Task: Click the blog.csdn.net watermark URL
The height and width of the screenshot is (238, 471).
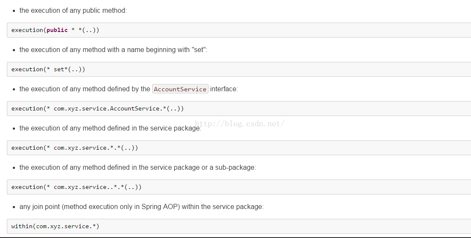Action: click(x=240, y=124)
